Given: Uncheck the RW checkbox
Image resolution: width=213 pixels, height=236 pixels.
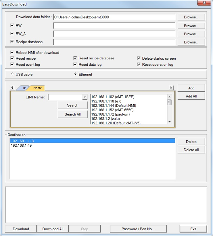Looking at the screenshot, I should pyautogui.click(x=12, y=25).
